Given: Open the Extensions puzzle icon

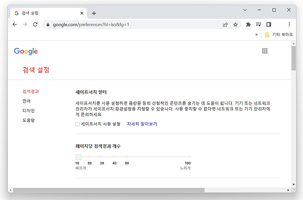Looking at the screenshot, I should [x=248, y=24].
